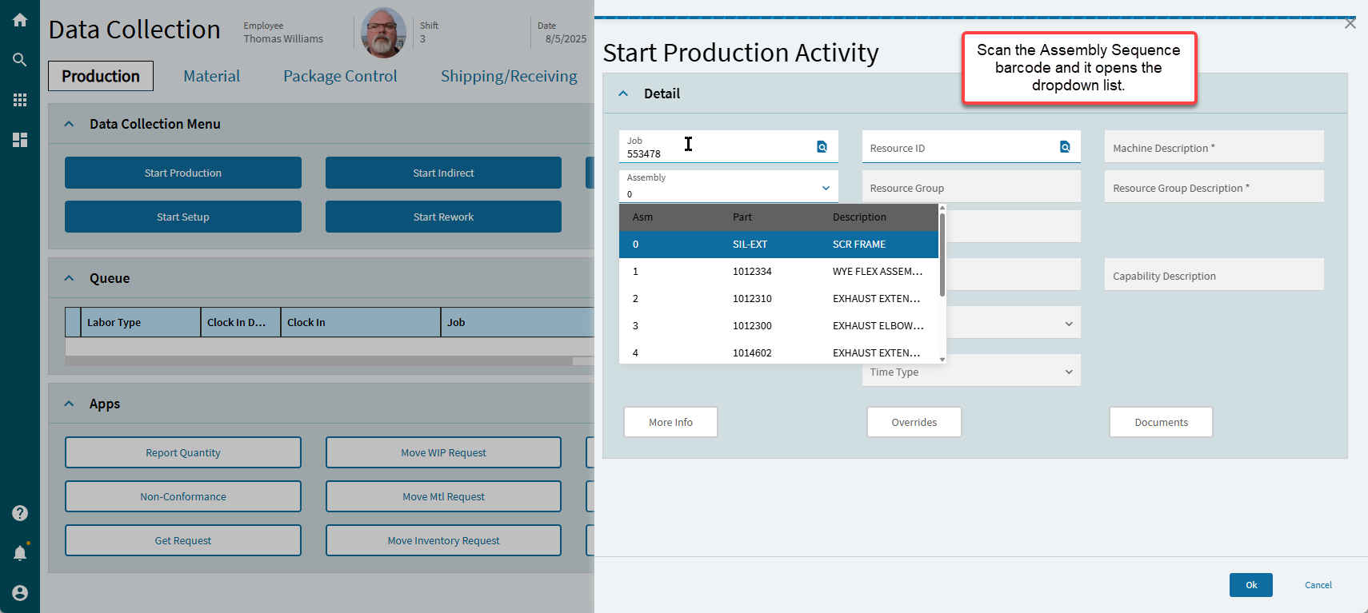The width and height of the screenshot is (1368, 613).
Task: Open the search icon in the left sidebar
Action: (20, 60)
